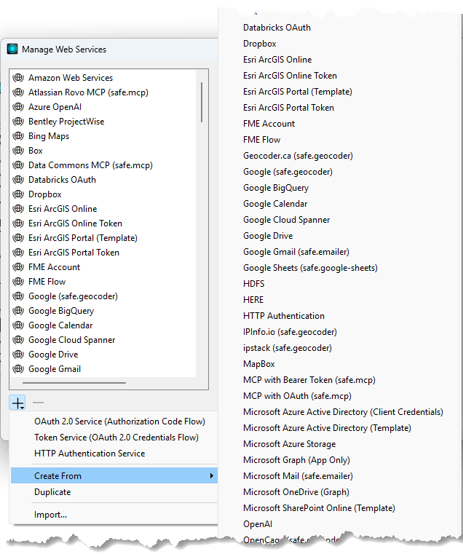Choose Microsoft Mail (safe.emailer) in the submenu

[298, 476]
